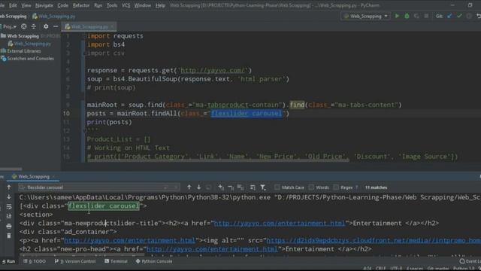Open the Event Log
481x271 pixels.
pyautogui.click(x=470, y=261)
